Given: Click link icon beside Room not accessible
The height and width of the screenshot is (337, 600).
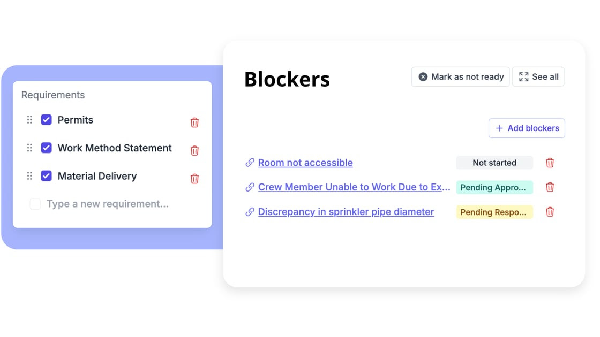Looking at the screenshot, I should [x=250, y=163].
